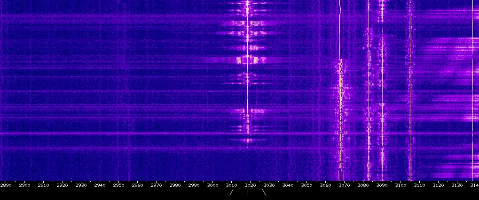The image size is (479, 200).
Task: Select the 2980 frequency label
Action: (175, 185)
